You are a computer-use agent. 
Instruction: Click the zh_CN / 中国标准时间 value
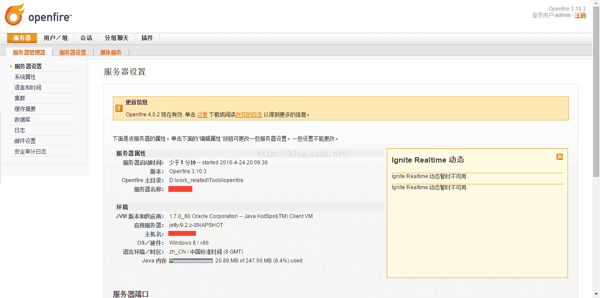[x=206, y=252]
